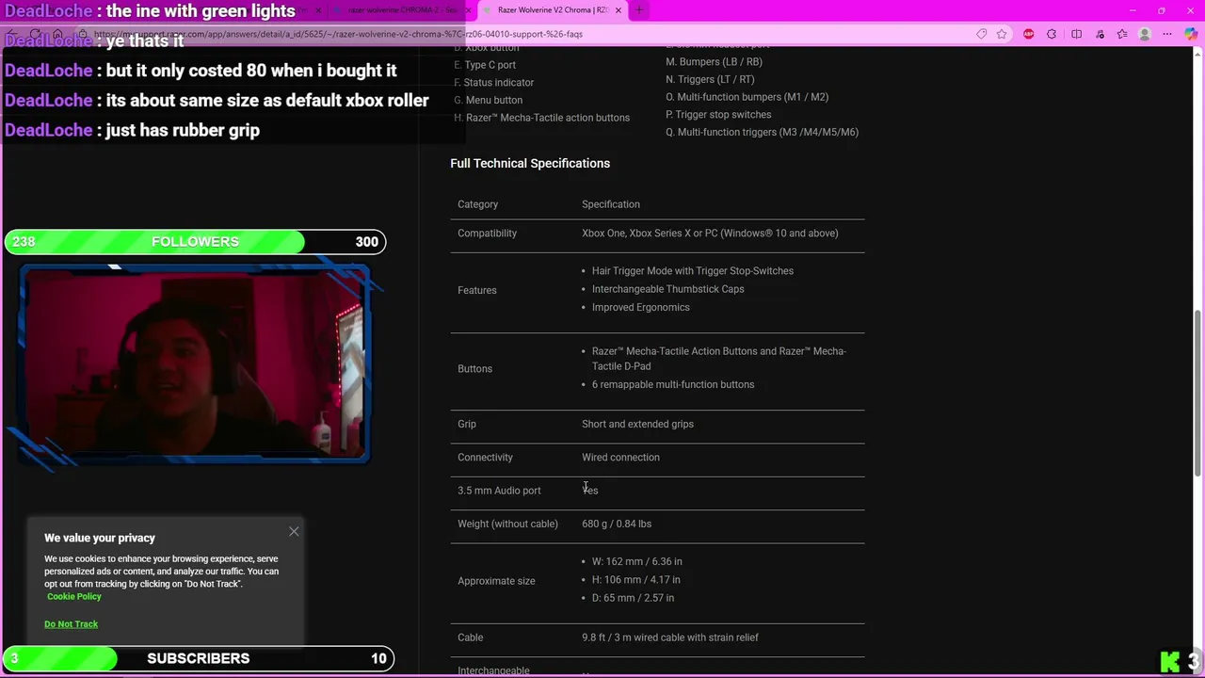This screenshot has height=678, width=1205.
Task: Click the webcam overlay thumbnail
Action: pos(195,363)
